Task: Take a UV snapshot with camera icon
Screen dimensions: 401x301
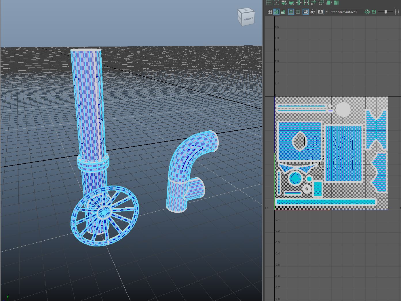Action: coord(320,12)
